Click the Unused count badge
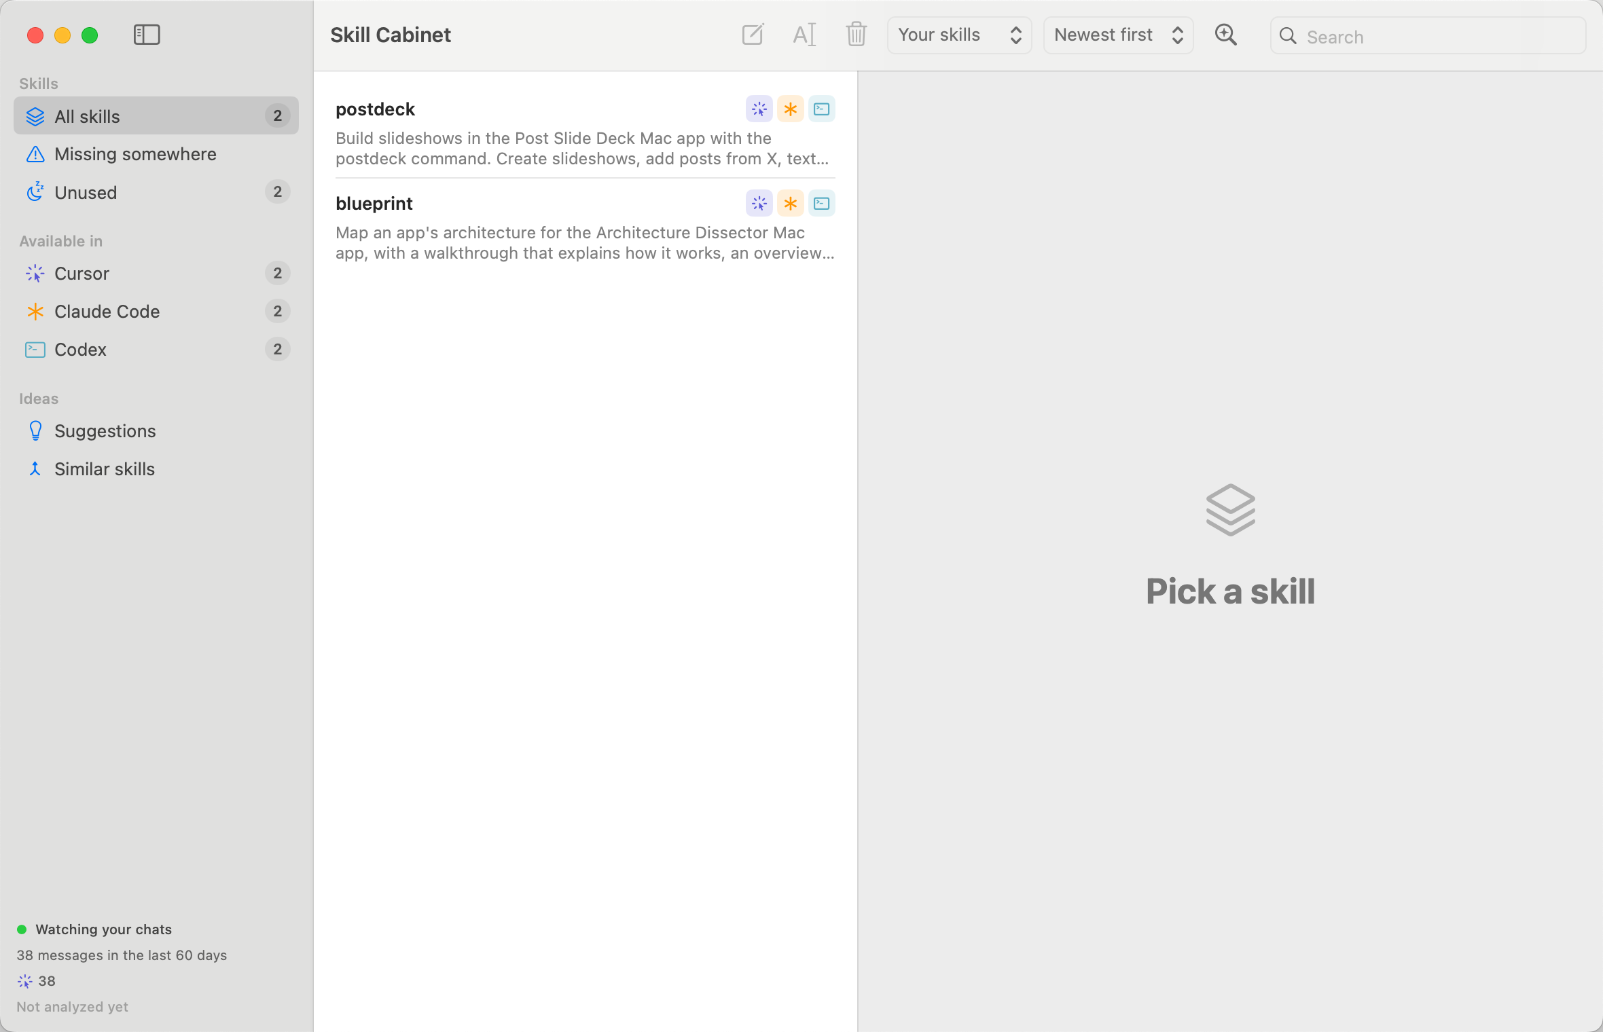 tap(277, 192)
